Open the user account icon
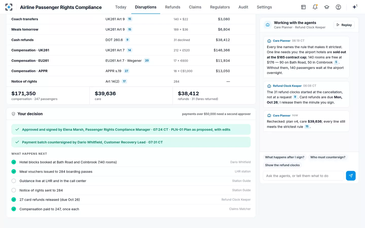 coord(338,7)
